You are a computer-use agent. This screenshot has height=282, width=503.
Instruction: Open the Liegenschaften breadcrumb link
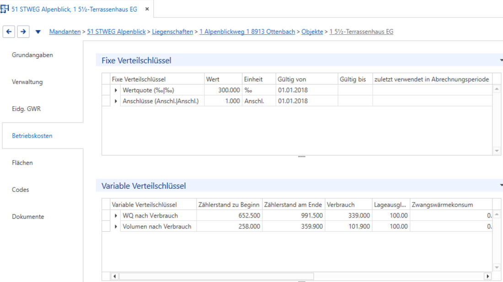coord(172,32)
